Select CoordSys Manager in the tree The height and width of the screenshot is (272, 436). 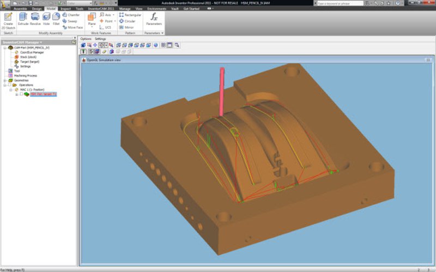[32, 52]
